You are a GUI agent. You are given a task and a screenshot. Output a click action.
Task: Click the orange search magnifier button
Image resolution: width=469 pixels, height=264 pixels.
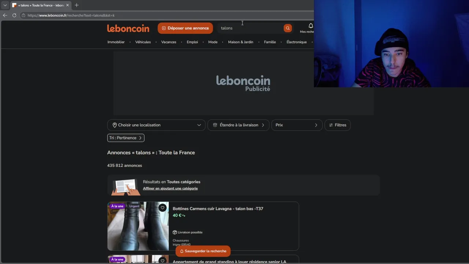click(x=288, y=28)
